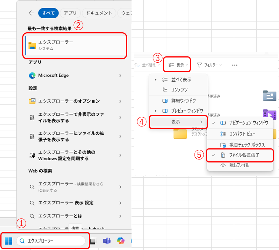279x250 pixels.
Task: Click the Microsoft Edge icon
Action: pyautogui.click(x=32, y=76)
